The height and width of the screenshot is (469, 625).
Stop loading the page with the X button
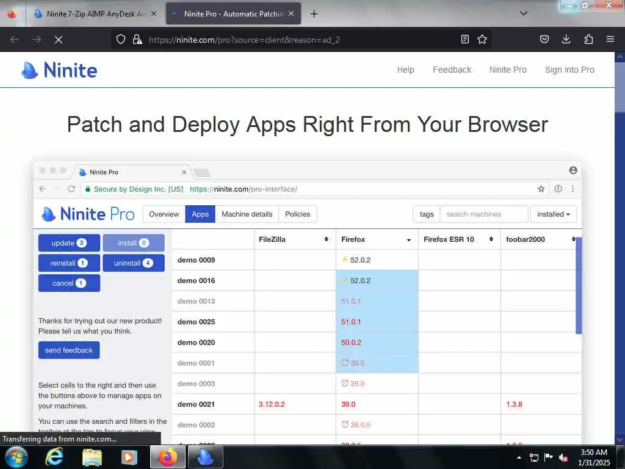click(58, 40)
